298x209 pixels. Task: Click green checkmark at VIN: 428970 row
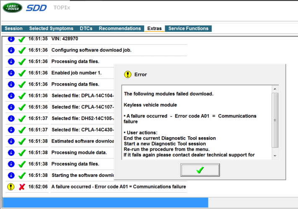tap(22, 39)
